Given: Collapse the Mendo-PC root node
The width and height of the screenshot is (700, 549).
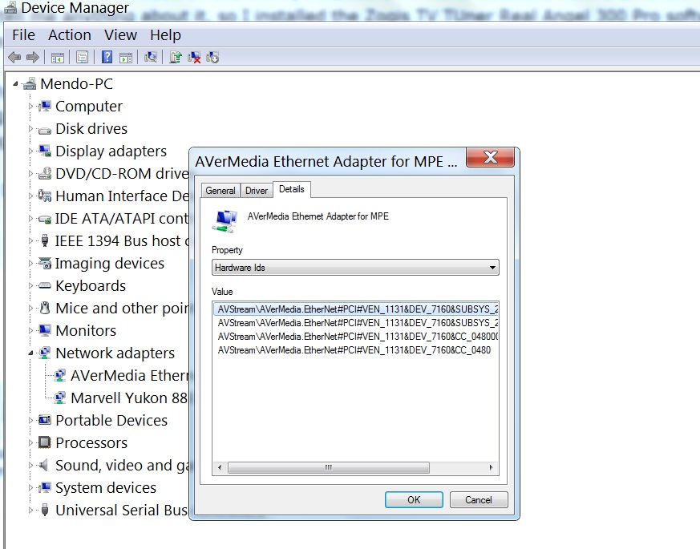Looking at the screenshot, I should (15, 83).
